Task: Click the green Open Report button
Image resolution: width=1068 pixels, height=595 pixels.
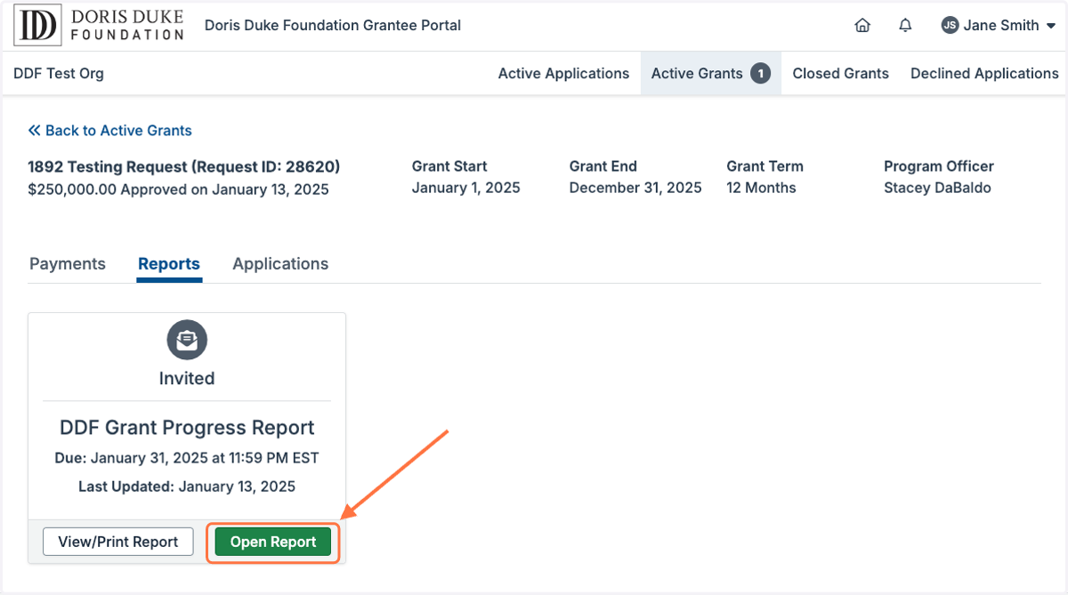Action: click(x=273, y=542)
